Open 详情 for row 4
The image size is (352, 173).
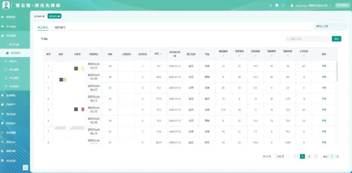(324, 99)
